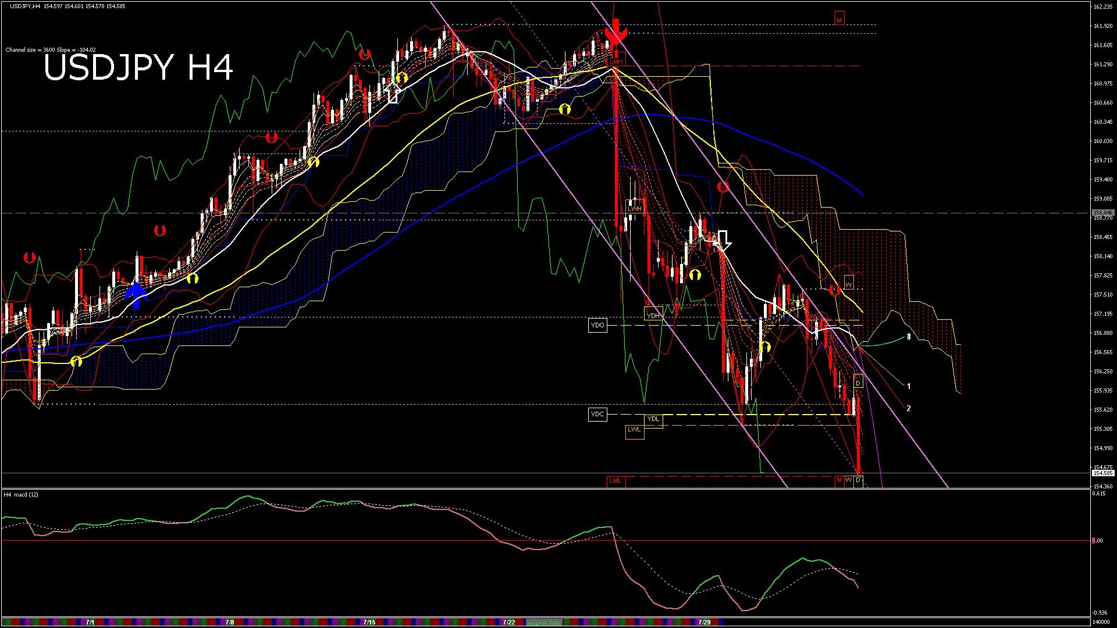The width and height of the screenshot is (1117, 628).
Task: Select the yellow YDH label box
Action: coord(653,315)
